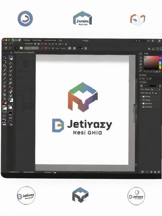
Task: Click the blue round icon in toolbar
Action: tap(70, 48)
